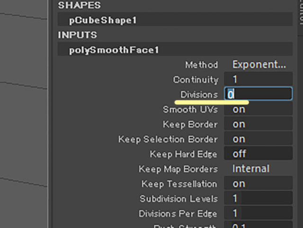Screen dimensions: 303x228
Task: Toggle the Keep Border setting
Action: (258, 124)
